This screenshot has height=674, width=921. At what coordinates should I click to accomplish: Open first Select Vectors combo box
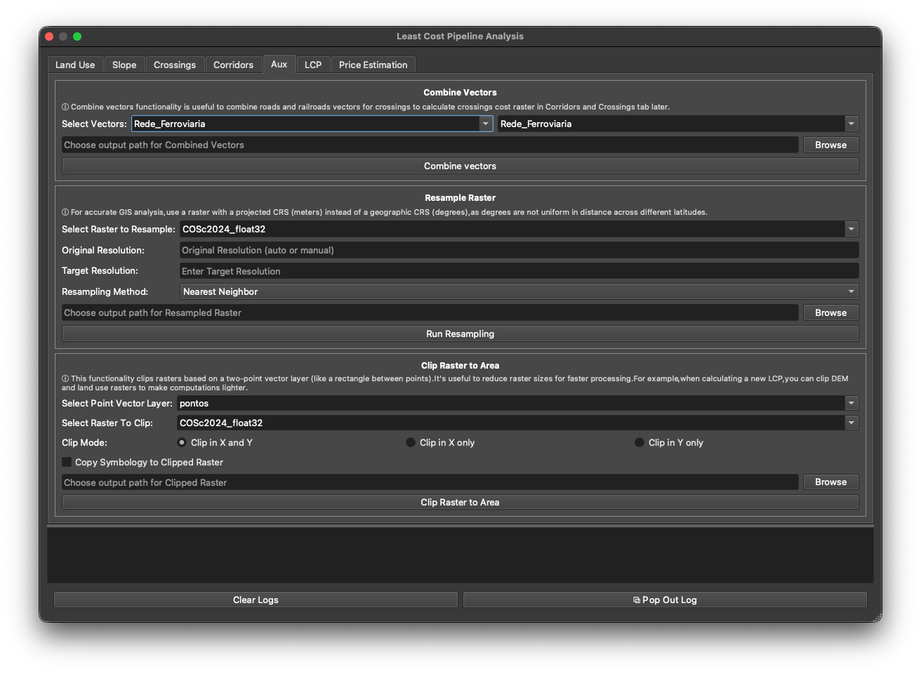click(312, 124)
